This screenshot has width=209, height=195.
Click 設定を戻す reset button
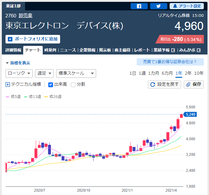(164, 84)
